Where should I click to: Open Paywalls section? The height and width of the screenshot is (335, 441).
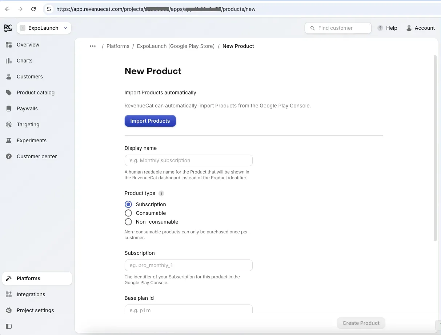pos(37,109)
